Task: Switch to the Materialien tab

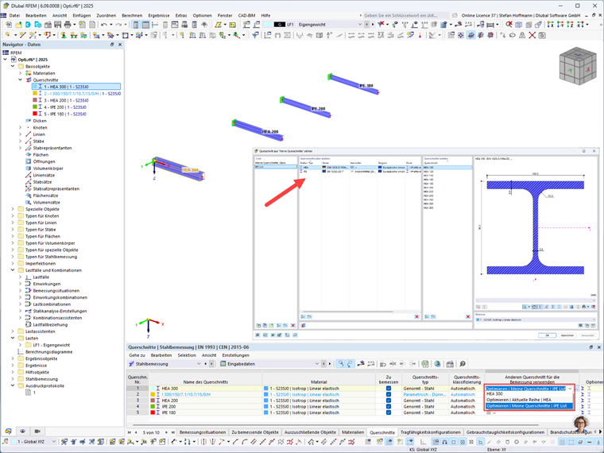Action: (352, 432)
